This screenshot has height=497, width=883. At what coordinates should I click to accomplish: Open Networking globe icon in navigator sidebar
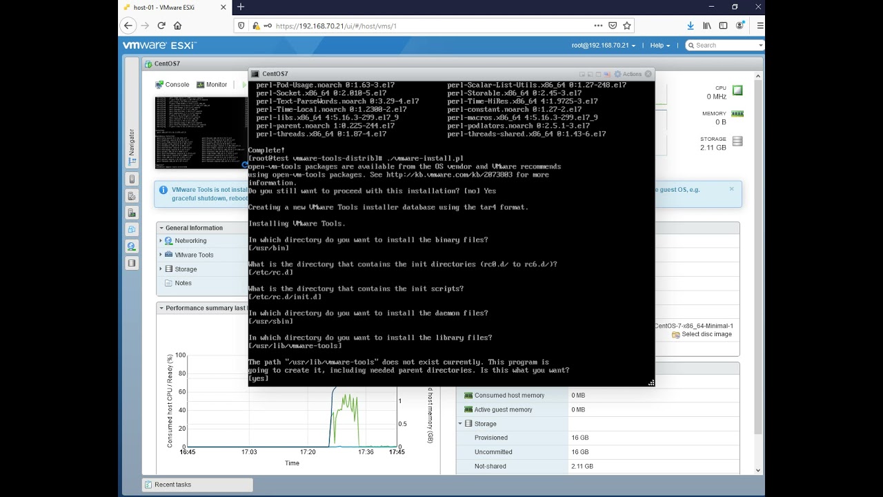tap(132, 246)
